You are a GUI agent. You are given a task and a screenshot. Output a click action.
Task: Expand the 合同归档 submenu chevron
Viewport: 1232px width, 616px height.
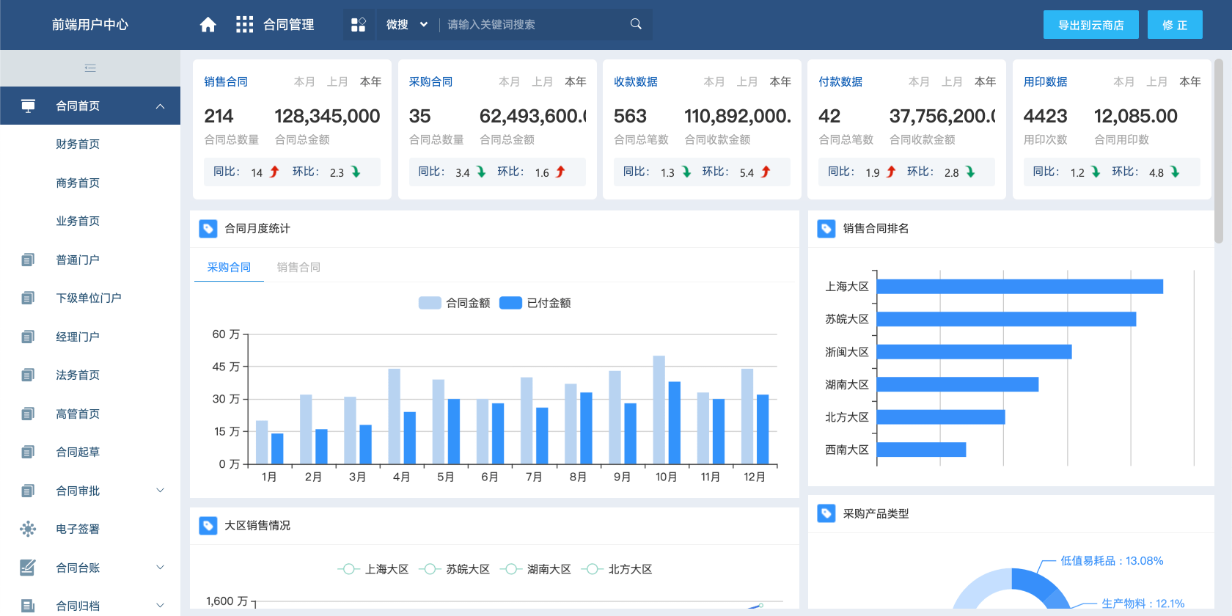160,606
